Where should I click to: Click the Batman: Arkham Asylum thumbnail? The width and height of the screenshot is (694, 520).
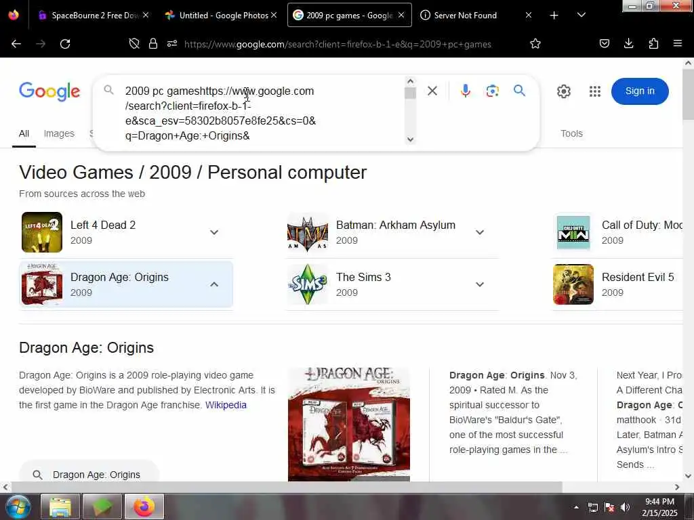[x=308, y=233]
